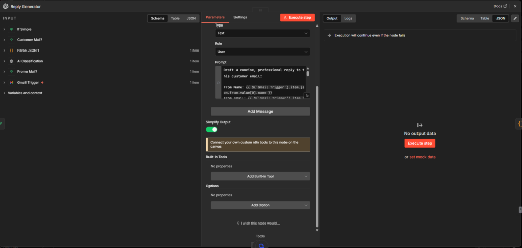Switch to the Logs tab
The width and height of the screenshot is (522, 248).
[x=348, y=18]
